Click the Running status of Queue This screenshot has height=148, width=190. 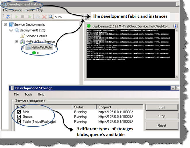point(80,117)
